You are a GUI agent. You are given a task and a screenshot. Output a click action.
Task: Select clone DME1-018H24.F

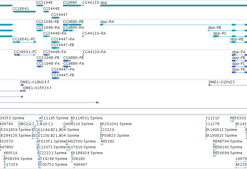[x=35, y=82]
